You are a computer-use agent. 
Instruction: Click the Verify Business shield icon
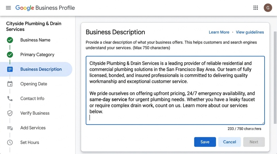pyautogui.click(x=10, y=113)
